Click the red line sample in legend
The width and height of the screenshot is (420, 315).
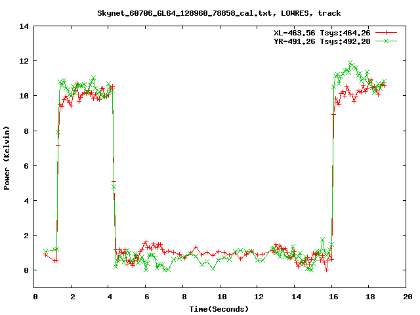tap(386, 33)
